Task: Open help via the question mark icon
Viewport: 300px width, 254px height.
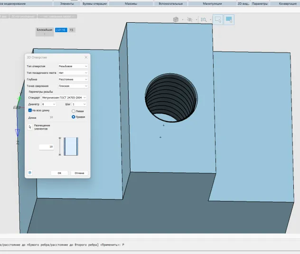Action: (30, 173)
